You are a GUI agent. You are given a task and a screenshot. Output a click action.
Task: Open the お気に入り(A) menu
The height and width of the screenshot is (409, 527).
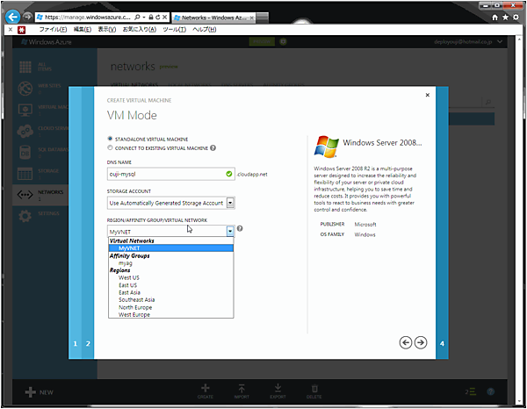(139, 30)
